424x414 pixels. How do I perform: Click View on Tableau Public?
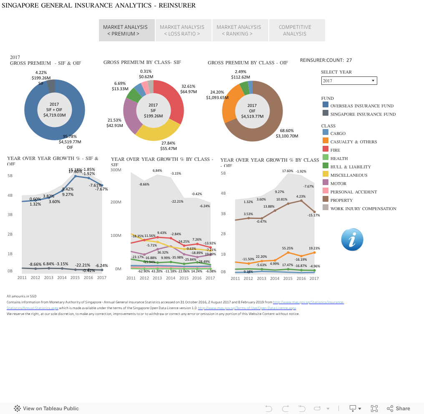[x=46, y=408]
